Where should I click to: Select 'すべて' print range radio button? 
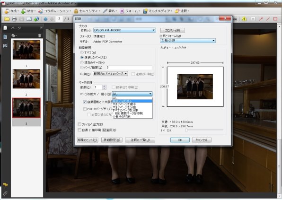coord(82,52)
